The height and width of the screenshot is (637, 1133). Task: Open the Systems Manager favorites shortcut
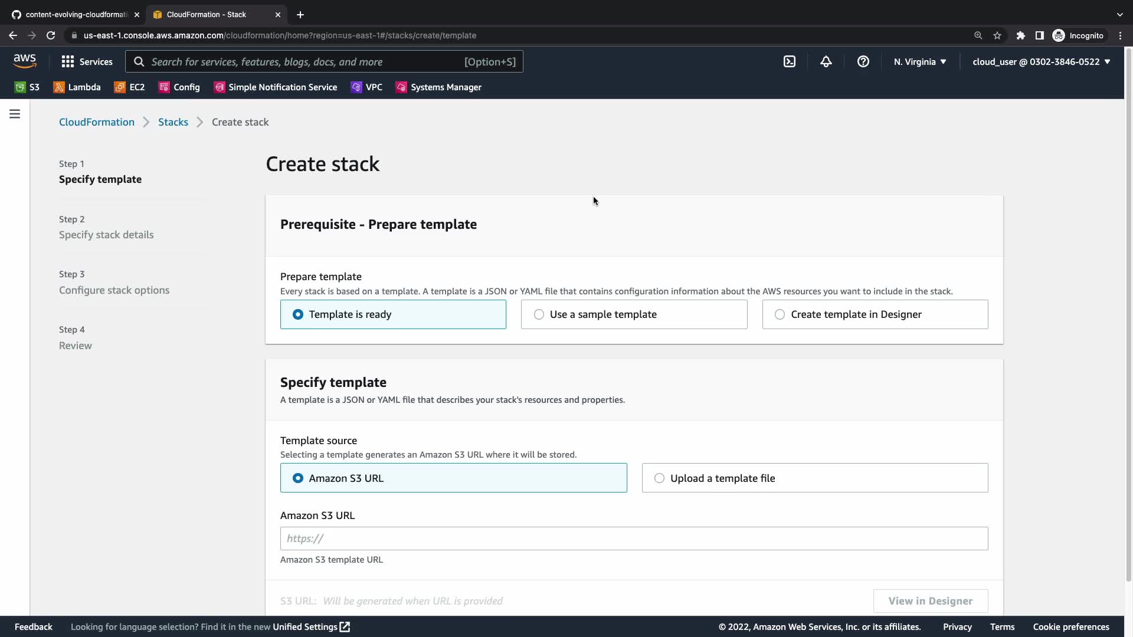pyautogui.click(x=438, y=87)
